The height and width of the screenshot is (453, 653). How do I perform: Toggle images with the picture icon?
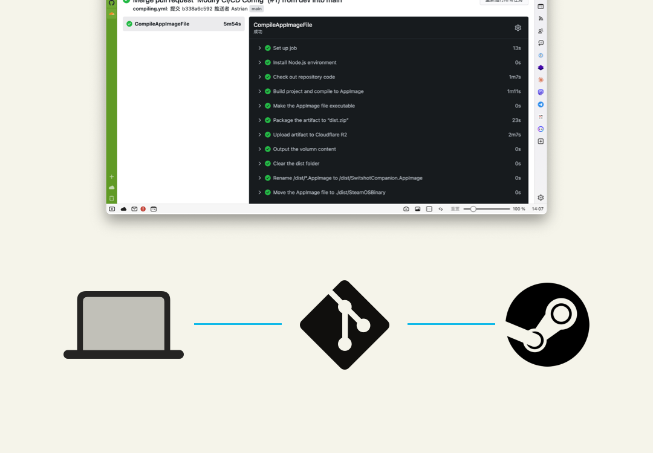point(417,209)
